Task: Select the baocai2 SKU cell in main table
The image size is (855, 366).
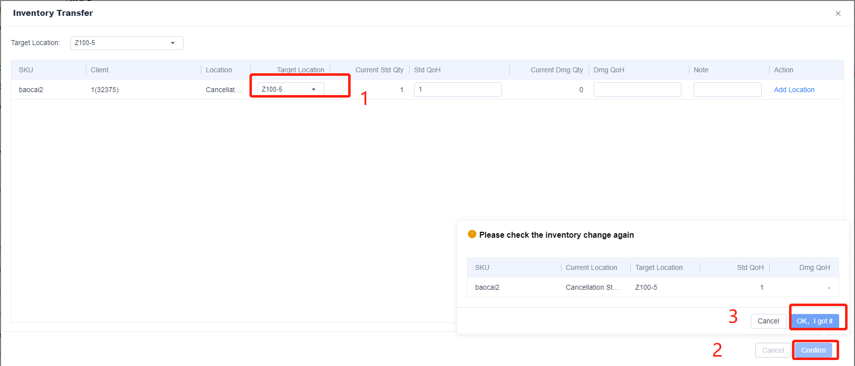Action: 31,90
